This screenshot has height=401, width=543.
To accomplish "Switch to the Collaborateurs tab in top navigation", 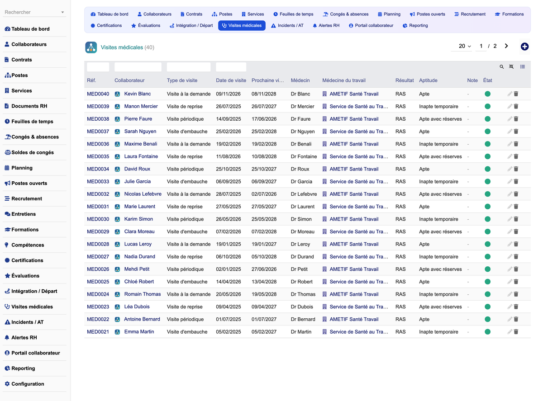I will pos(154,14).
